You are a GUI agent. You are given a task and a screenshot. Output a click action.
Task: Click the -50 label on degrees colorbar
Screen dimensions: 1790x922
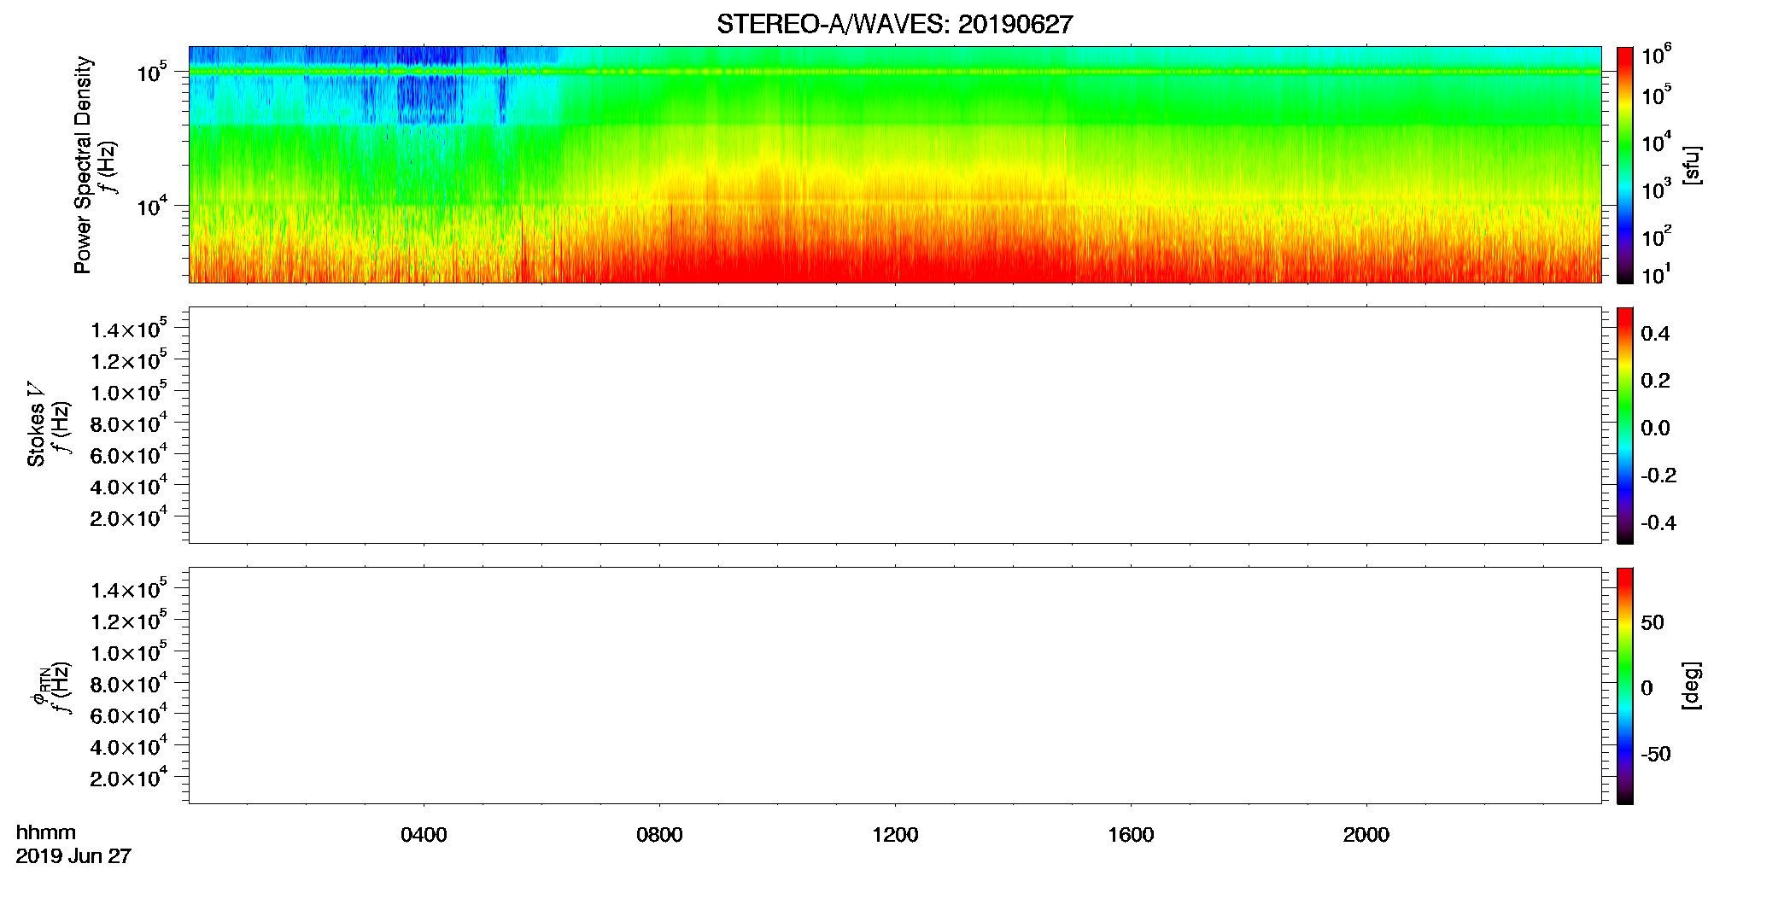tap(1655, 755)
